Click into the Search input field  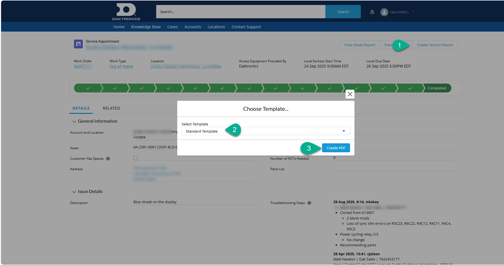[x=240, y=12]
